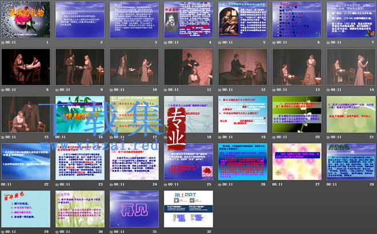The width and height of the screenshot is (377, 234).
Task: Select slide 11 hair-cutting scene thumbnail
Action: click(x=188, y=67)
